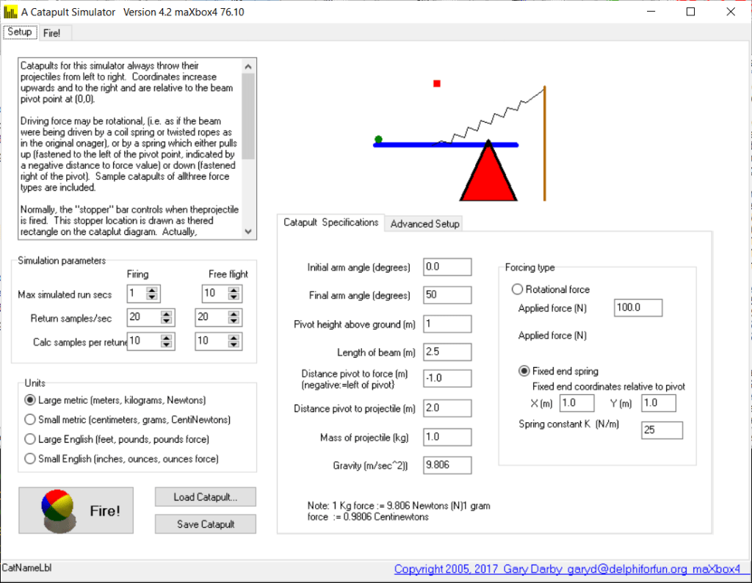
Task: Click Load Catapult... button
Action: click(x=205, y=497)
